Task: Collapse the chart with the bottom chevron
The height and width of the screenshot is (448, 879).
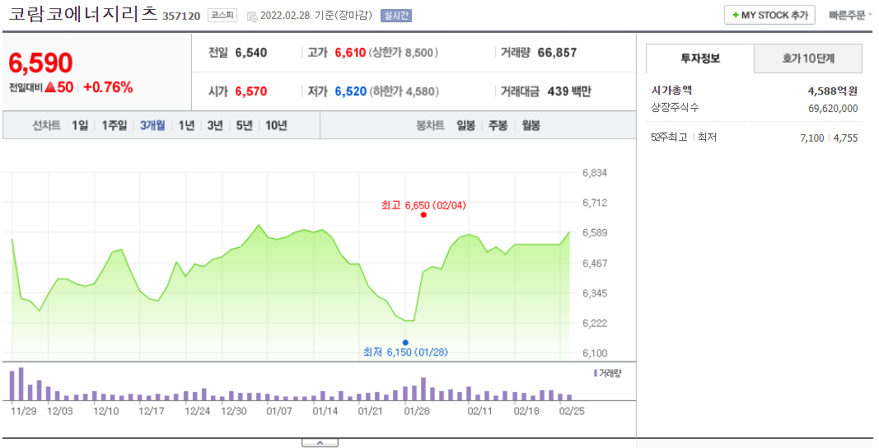Action: coord(320,443)
